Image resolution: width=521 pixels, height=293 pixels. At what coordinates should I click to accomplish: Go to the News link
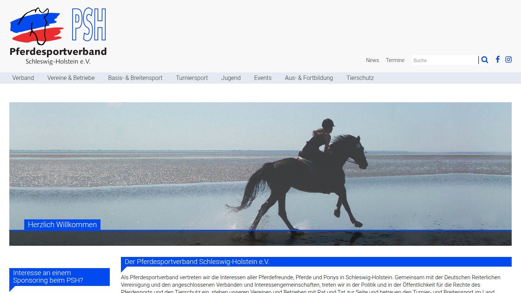tap(373, 60)
